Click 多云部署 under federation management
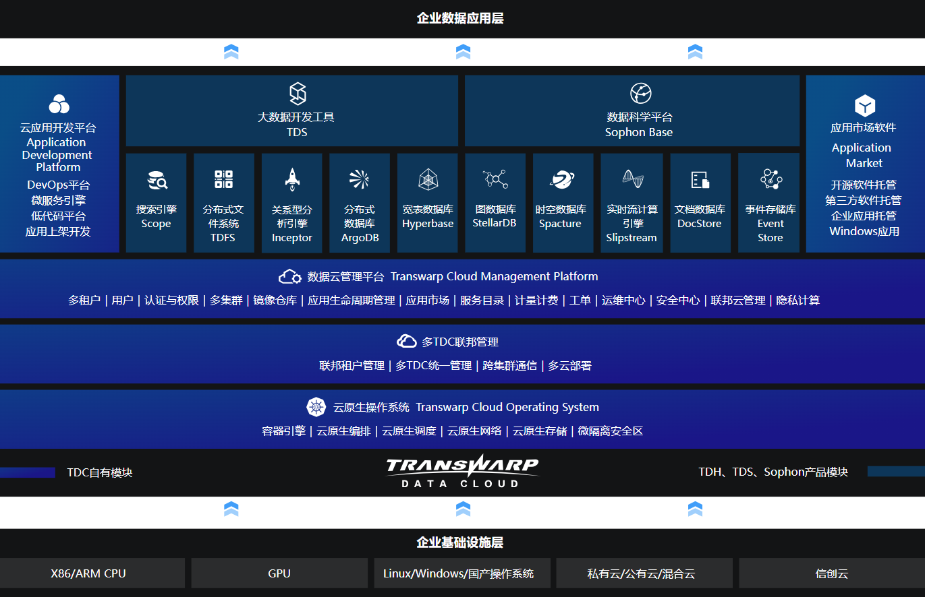 (570, 365)
